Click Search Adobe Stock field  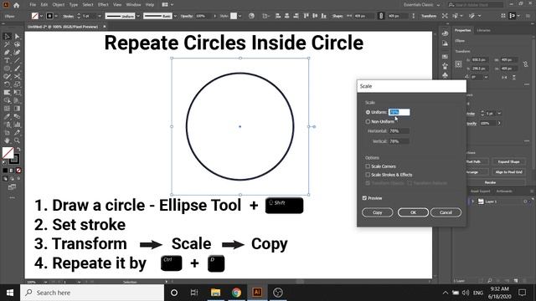(476, 5)
